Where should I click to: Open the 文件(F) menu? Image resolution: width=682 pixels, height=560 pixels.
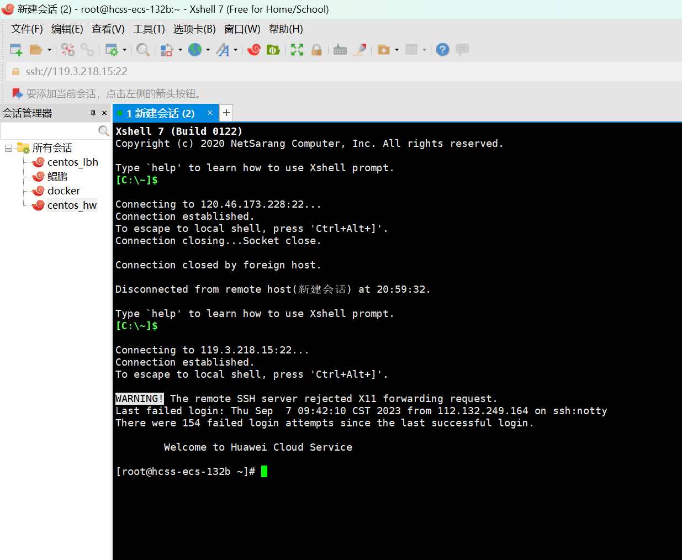click(x=27, y=29)
